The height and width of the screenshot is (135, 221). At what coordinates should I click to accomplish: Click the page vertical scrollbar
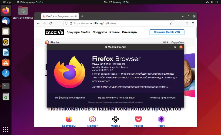click(x=196, y=33)
